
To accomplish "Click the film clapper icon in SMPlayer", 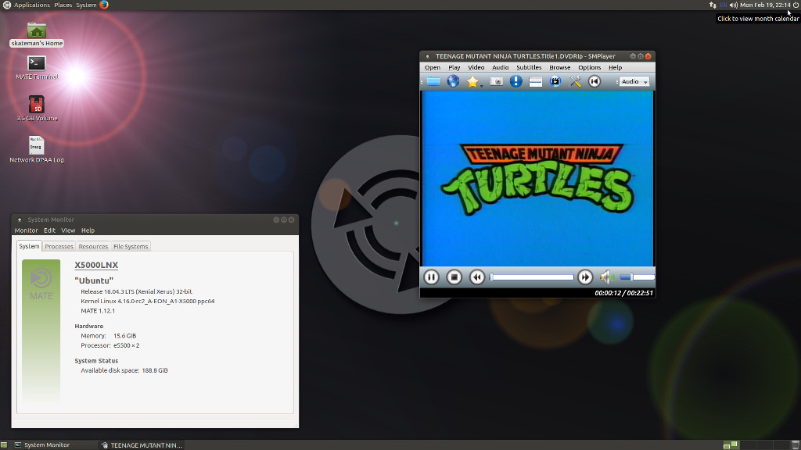I will point(555,81).
